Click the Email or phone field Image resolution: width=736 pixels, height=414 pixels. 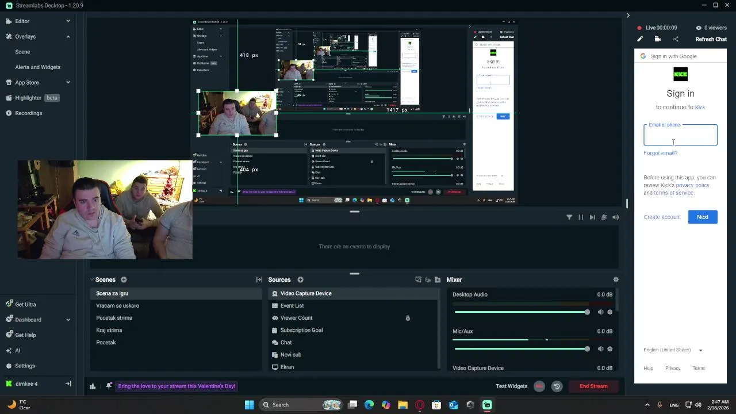coord(680,135)
